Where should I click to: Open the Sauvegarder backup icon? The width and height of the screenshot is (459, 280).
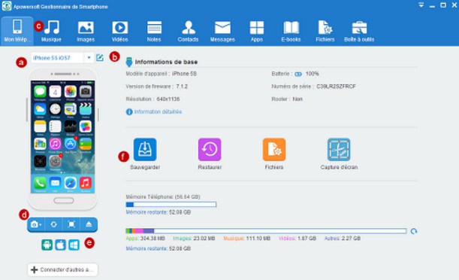click(145, 150)
